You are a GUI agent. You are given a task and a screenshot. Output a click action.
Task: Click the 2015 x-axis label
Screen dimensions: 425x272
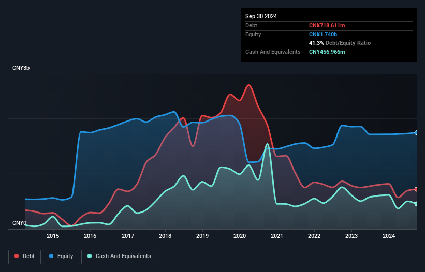click(53, 236)
